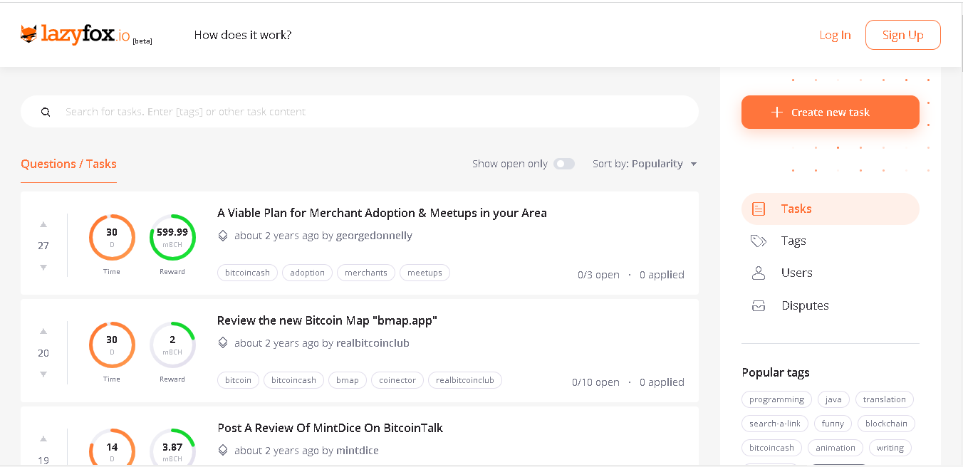This screenshot has height=467, width=963.
Task: Open the Post A Review Of MintDice task title
Action: click(x=330, y=428)
